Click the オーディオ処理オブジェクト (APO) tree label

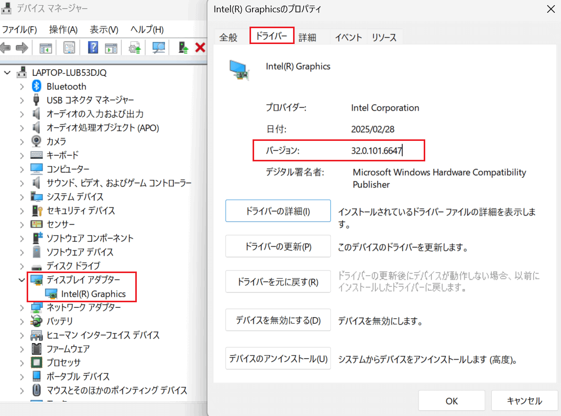pos(102,128)
